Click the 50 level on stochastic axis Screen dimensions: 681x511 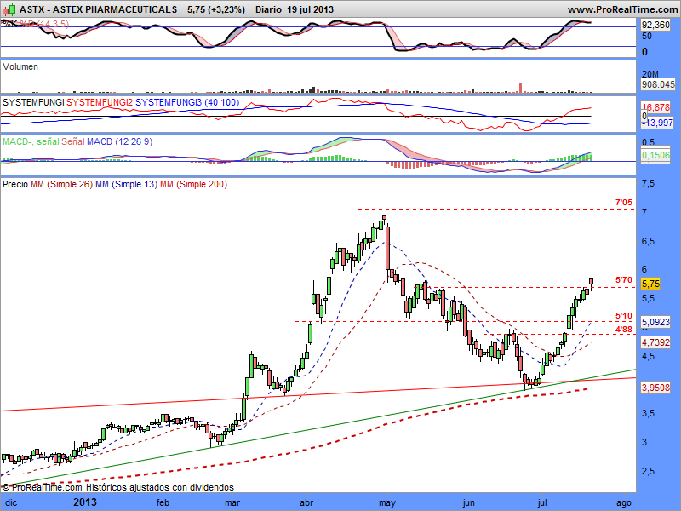[x=647, y=36]
